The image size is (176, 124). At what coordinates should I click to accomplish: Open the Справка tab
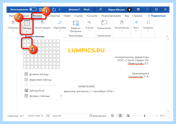pyautogui.click(x=137, y=16)
